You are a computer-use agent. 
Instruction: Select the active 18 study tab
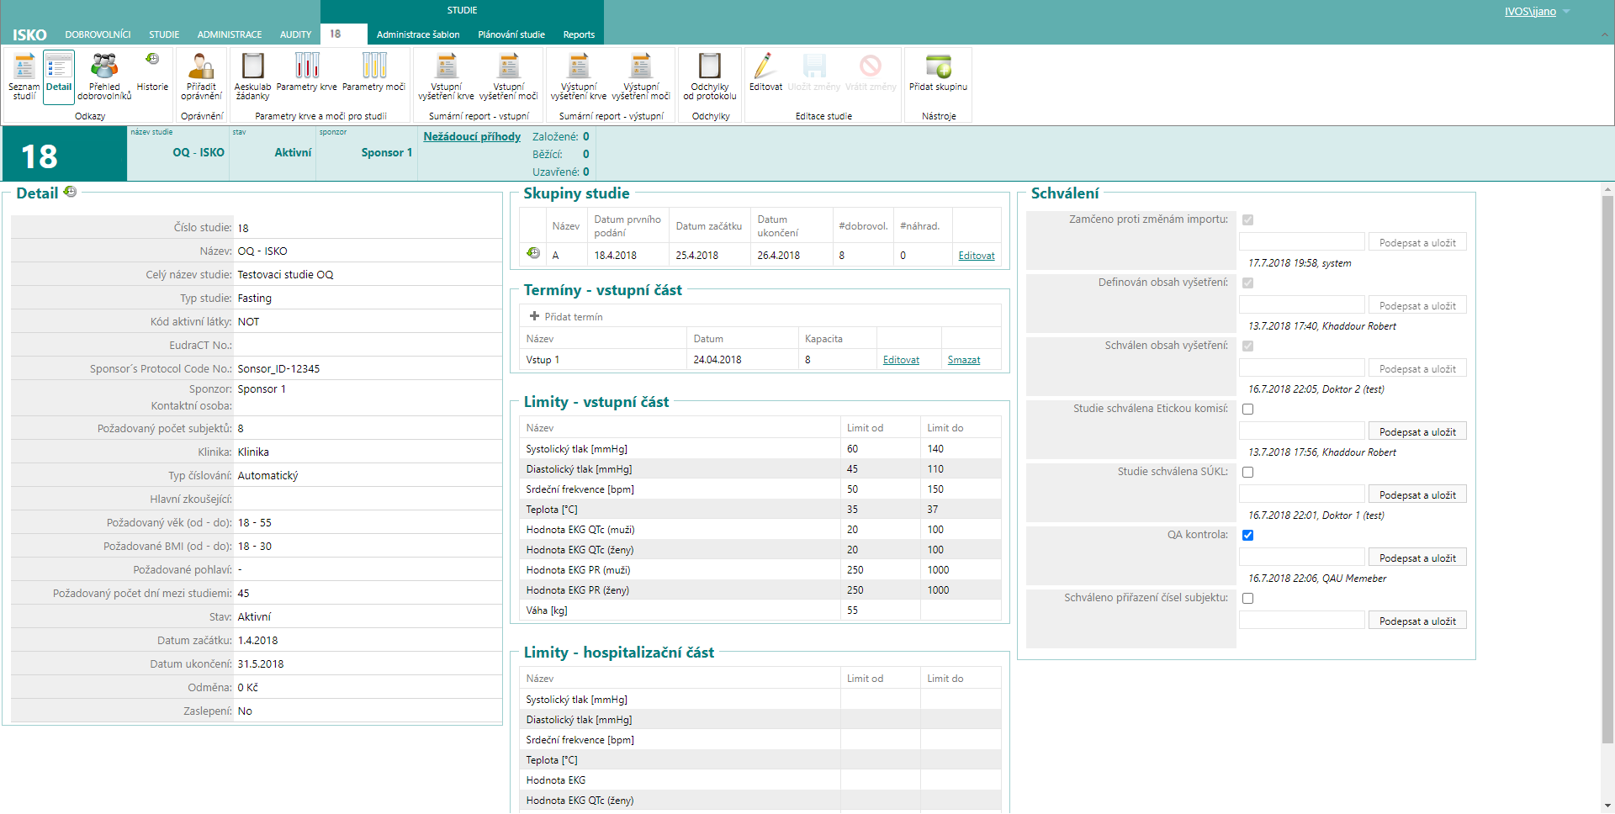pos(343,34)
